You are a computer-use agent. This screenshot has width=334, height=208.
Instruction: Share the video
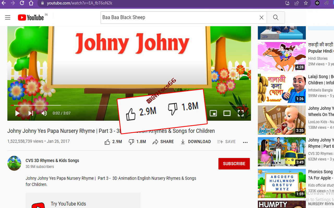pyautogui.click(x=163, y=142)
